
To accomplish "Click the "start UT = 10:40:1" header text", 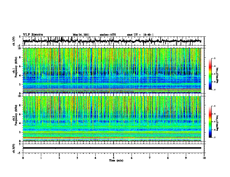I will [140, 35].
